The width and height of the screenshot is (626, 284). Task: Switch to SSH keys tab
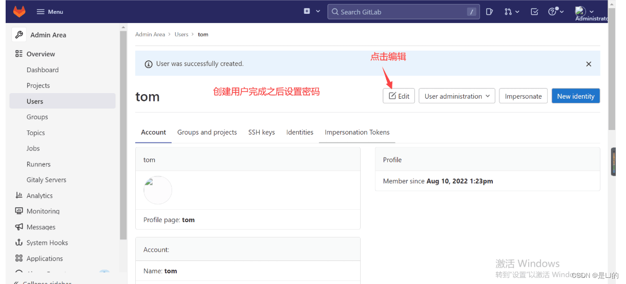point(262,132)
